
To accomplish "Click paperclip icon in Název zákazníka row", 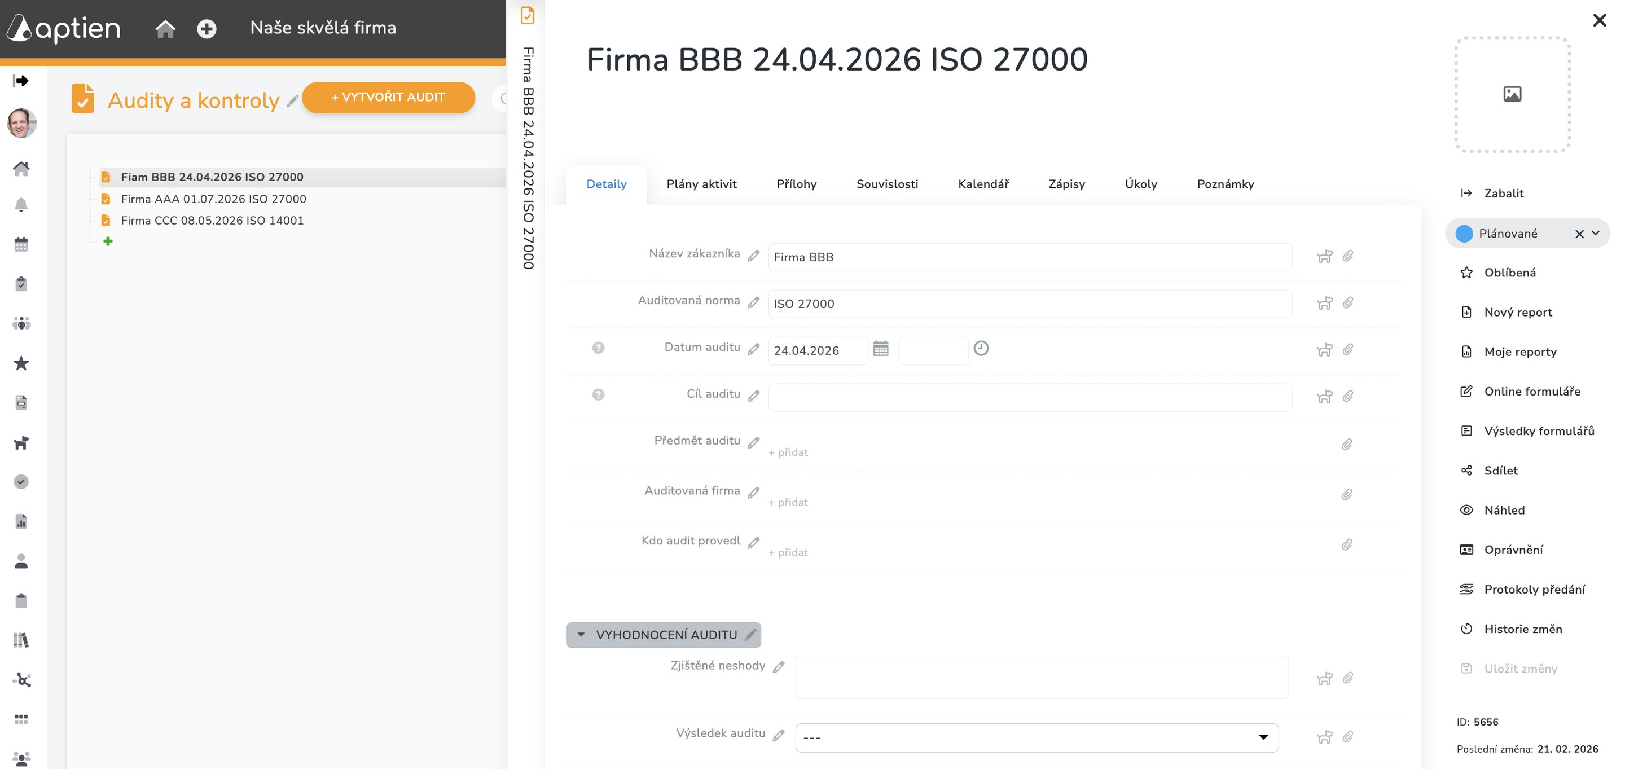I will click(x=1347, y=256).
